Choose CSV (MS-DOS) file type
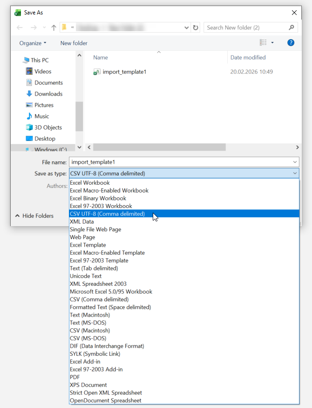The height and width of the screenshot is (408, 312). click(184, 338)
